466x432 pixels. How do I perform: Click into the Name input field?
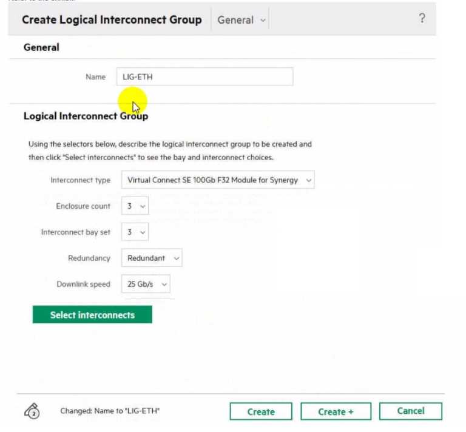204,77
